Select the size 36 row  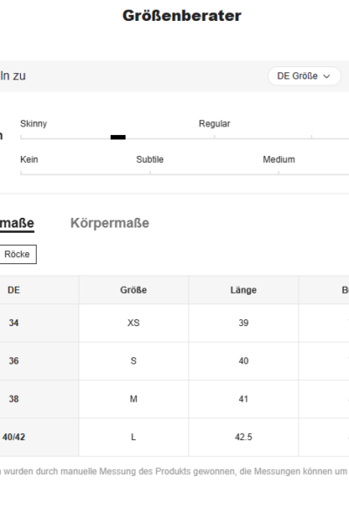[x=174, y=361]
